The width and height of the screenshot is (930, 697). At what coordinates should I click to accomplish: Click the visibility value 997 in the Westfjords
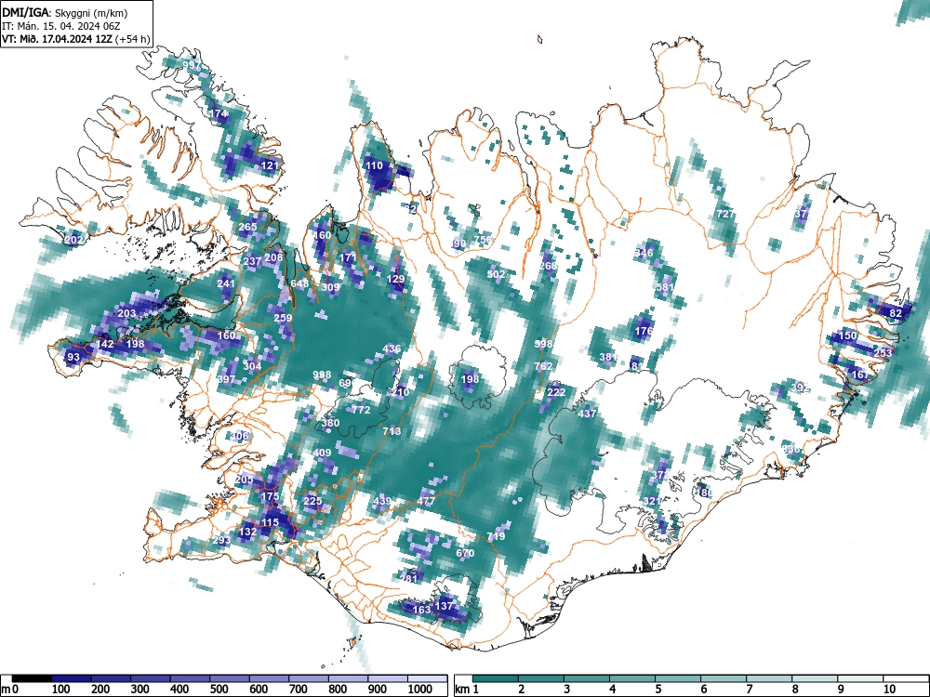pyautogui.click(x=192, y=65)
